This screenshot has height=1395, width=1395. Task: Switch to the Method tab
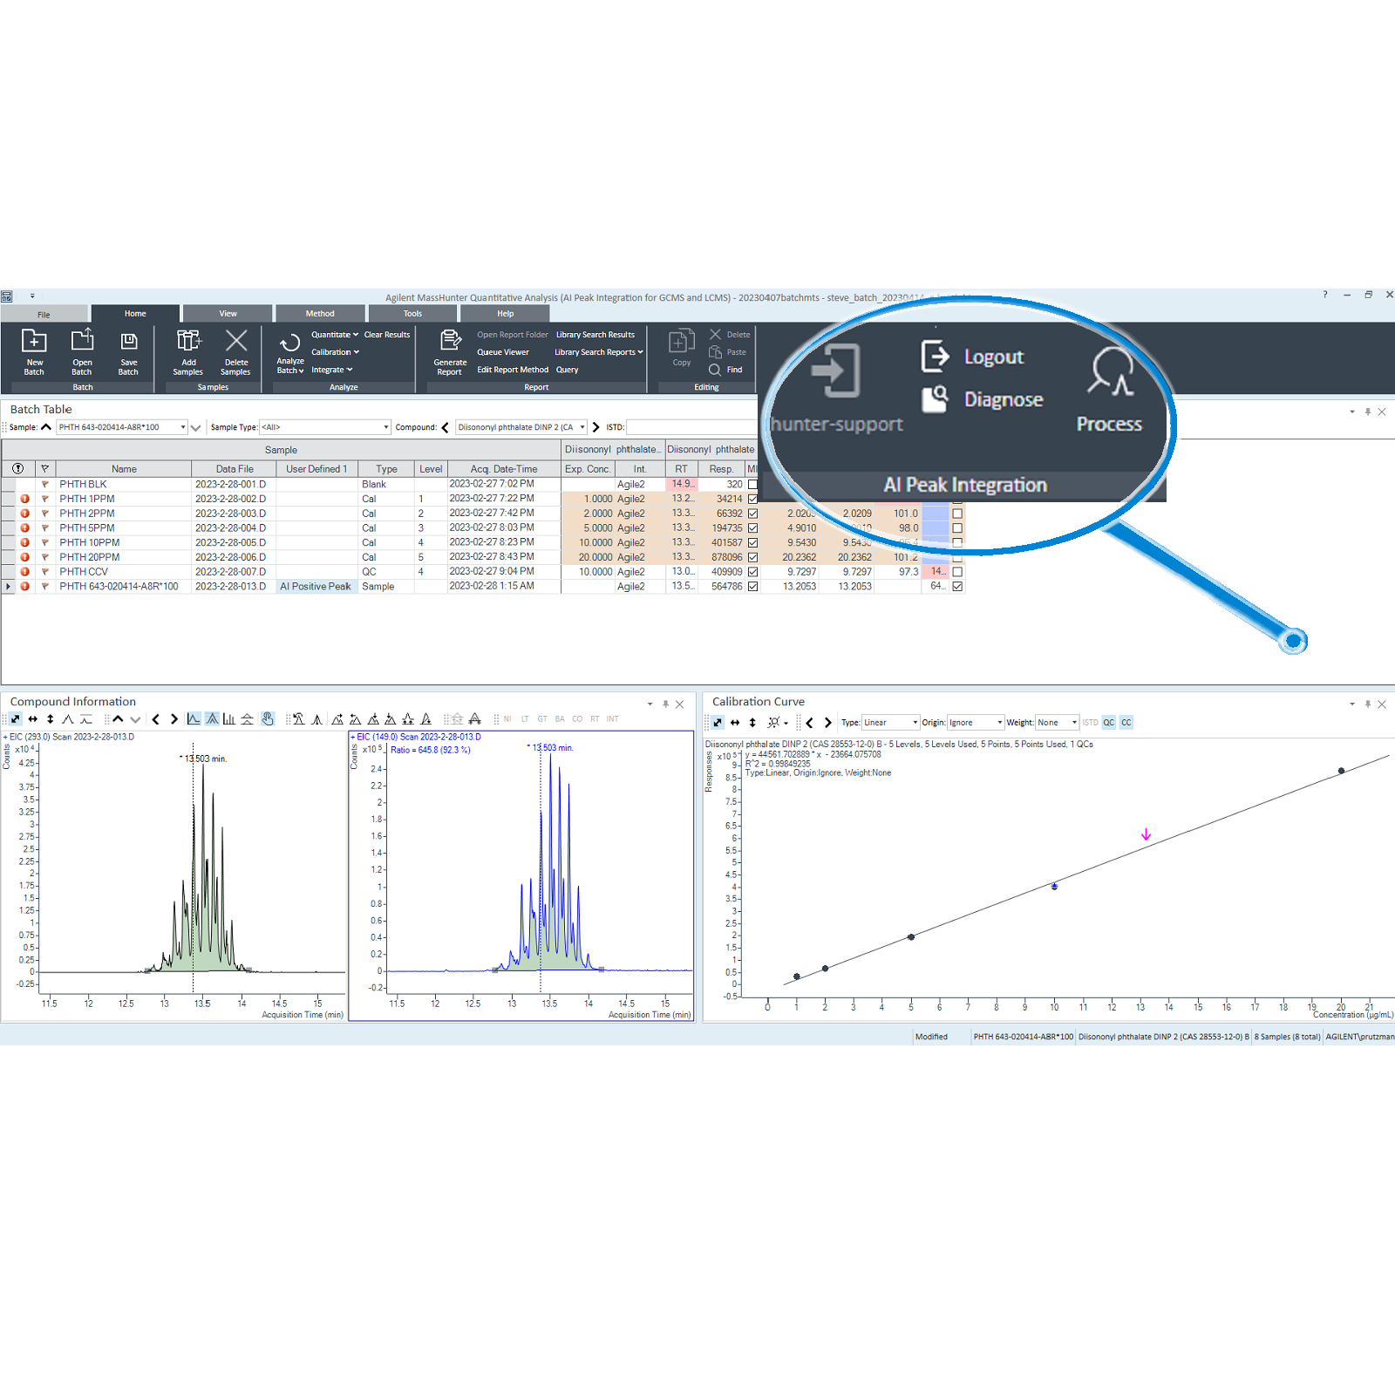(x=320, y=314)
